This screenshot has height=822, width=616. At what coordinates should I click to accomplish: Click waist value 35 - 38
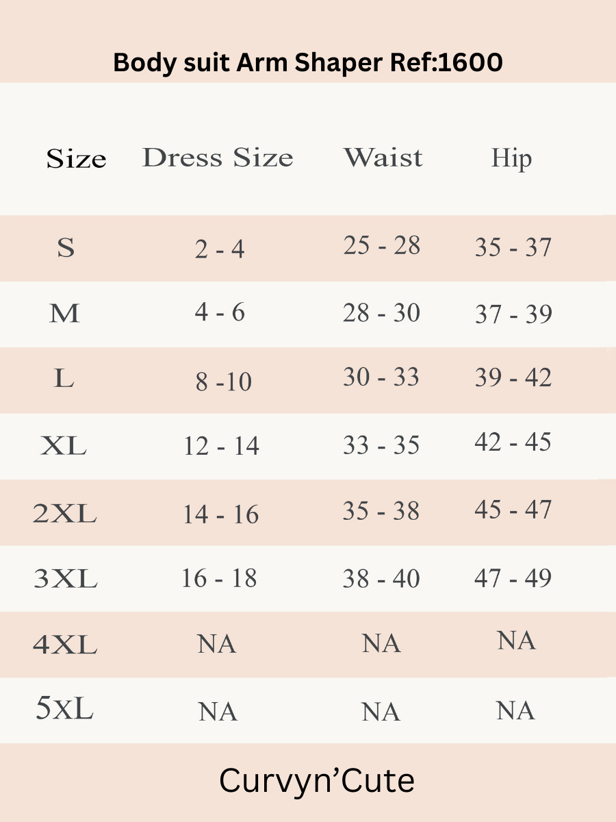click(x=381, y=512)
